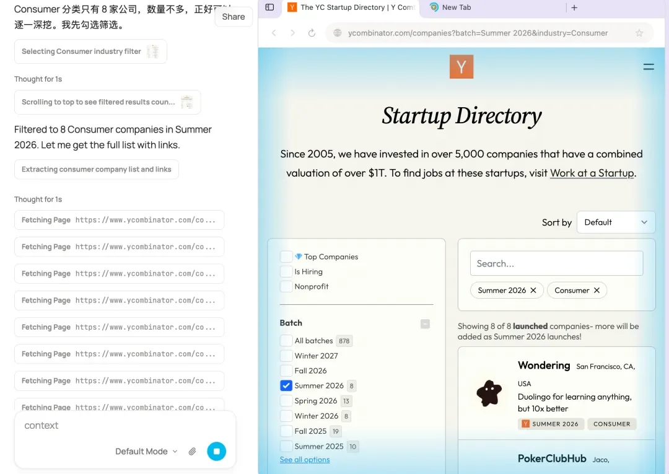Go back using the browser back arrow

[x=274, y=33]
